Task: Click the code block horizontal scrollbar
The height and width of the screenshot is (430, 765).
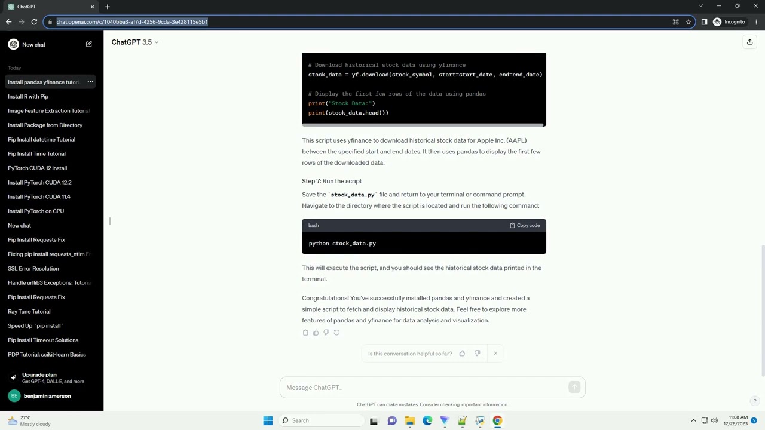Action: pos(423,125)
